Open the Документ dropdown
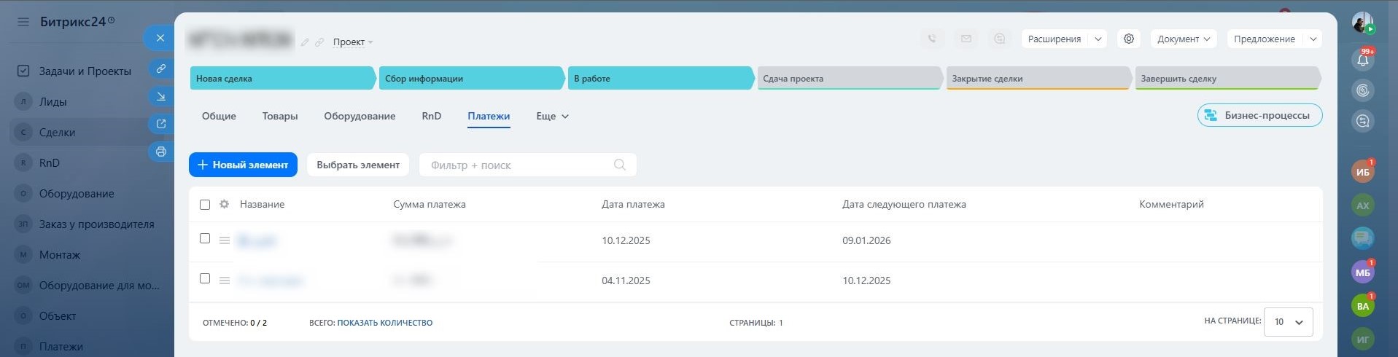This screenshot has width=1398, height=357. tap(1183, 39)
